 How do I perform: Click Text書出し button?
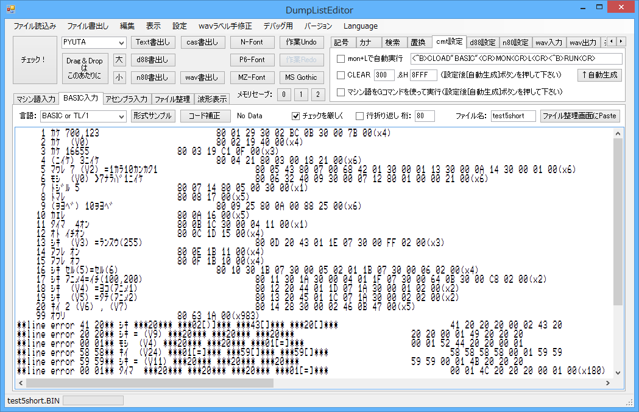[153, 42]
